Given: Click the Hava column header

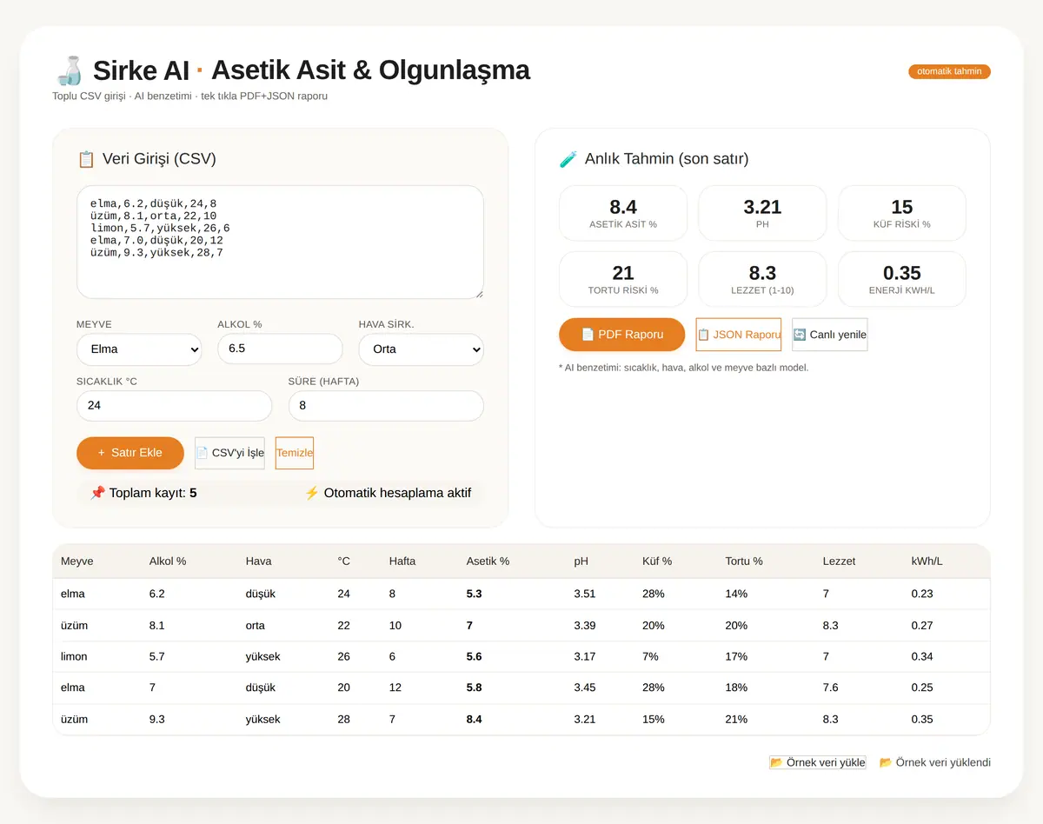Looking at the screenshot, I should pyautogui.click(x=259, y=562).
